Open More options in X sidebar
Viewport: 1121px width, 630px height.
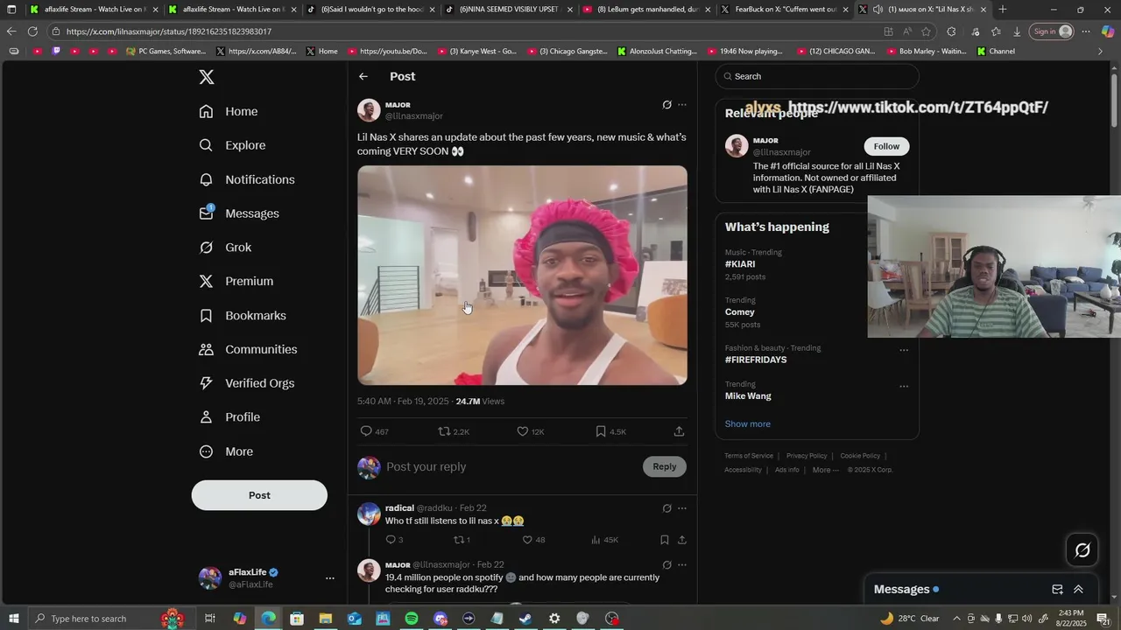pyautogui.click(x=226, y=451)
